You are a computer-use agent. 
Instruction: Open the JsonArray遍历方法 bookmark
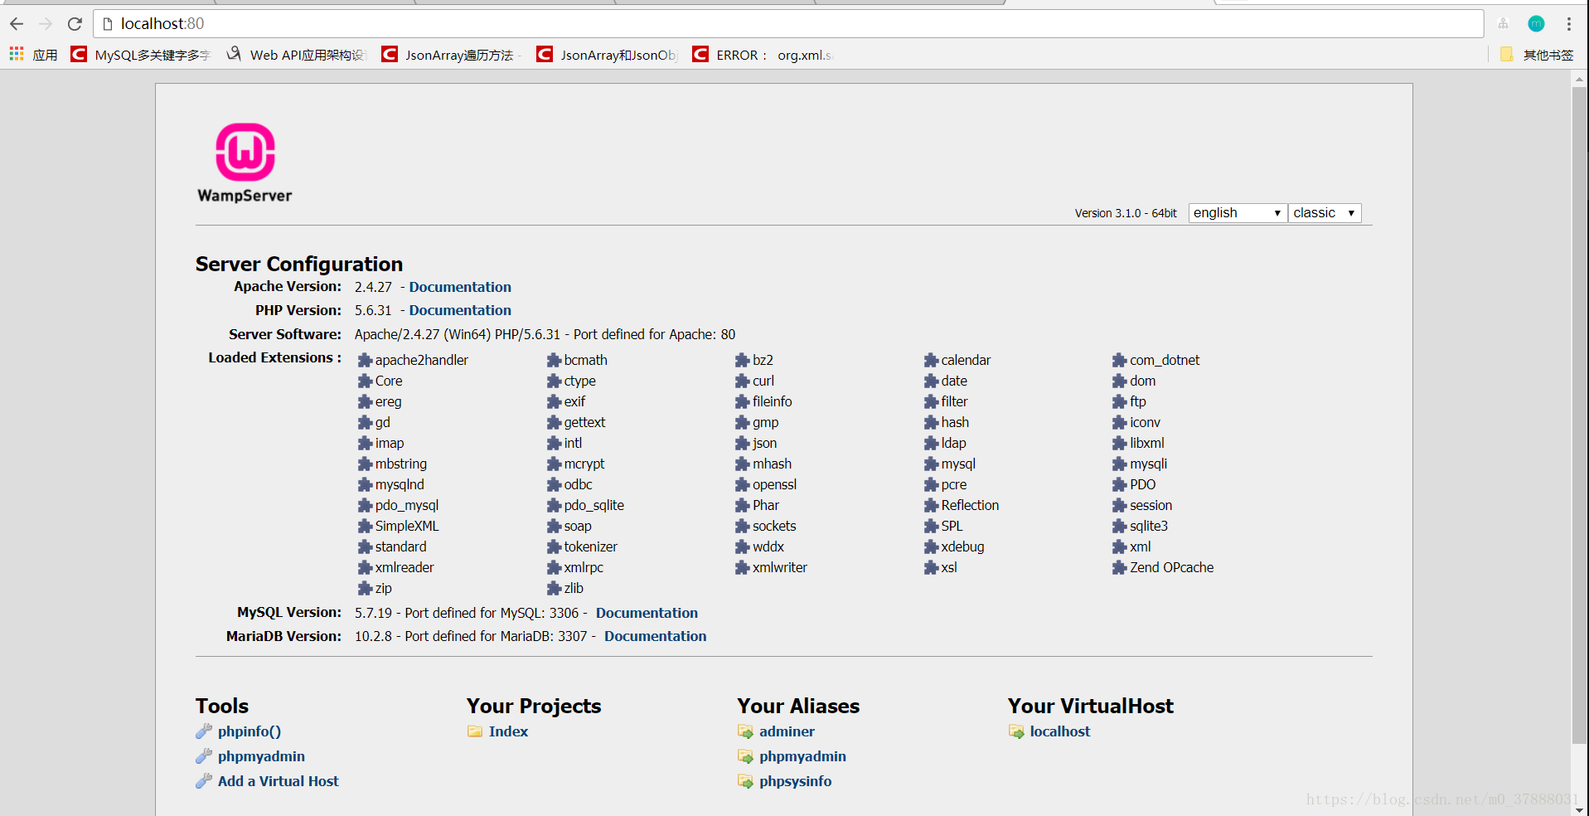(451, 55)
